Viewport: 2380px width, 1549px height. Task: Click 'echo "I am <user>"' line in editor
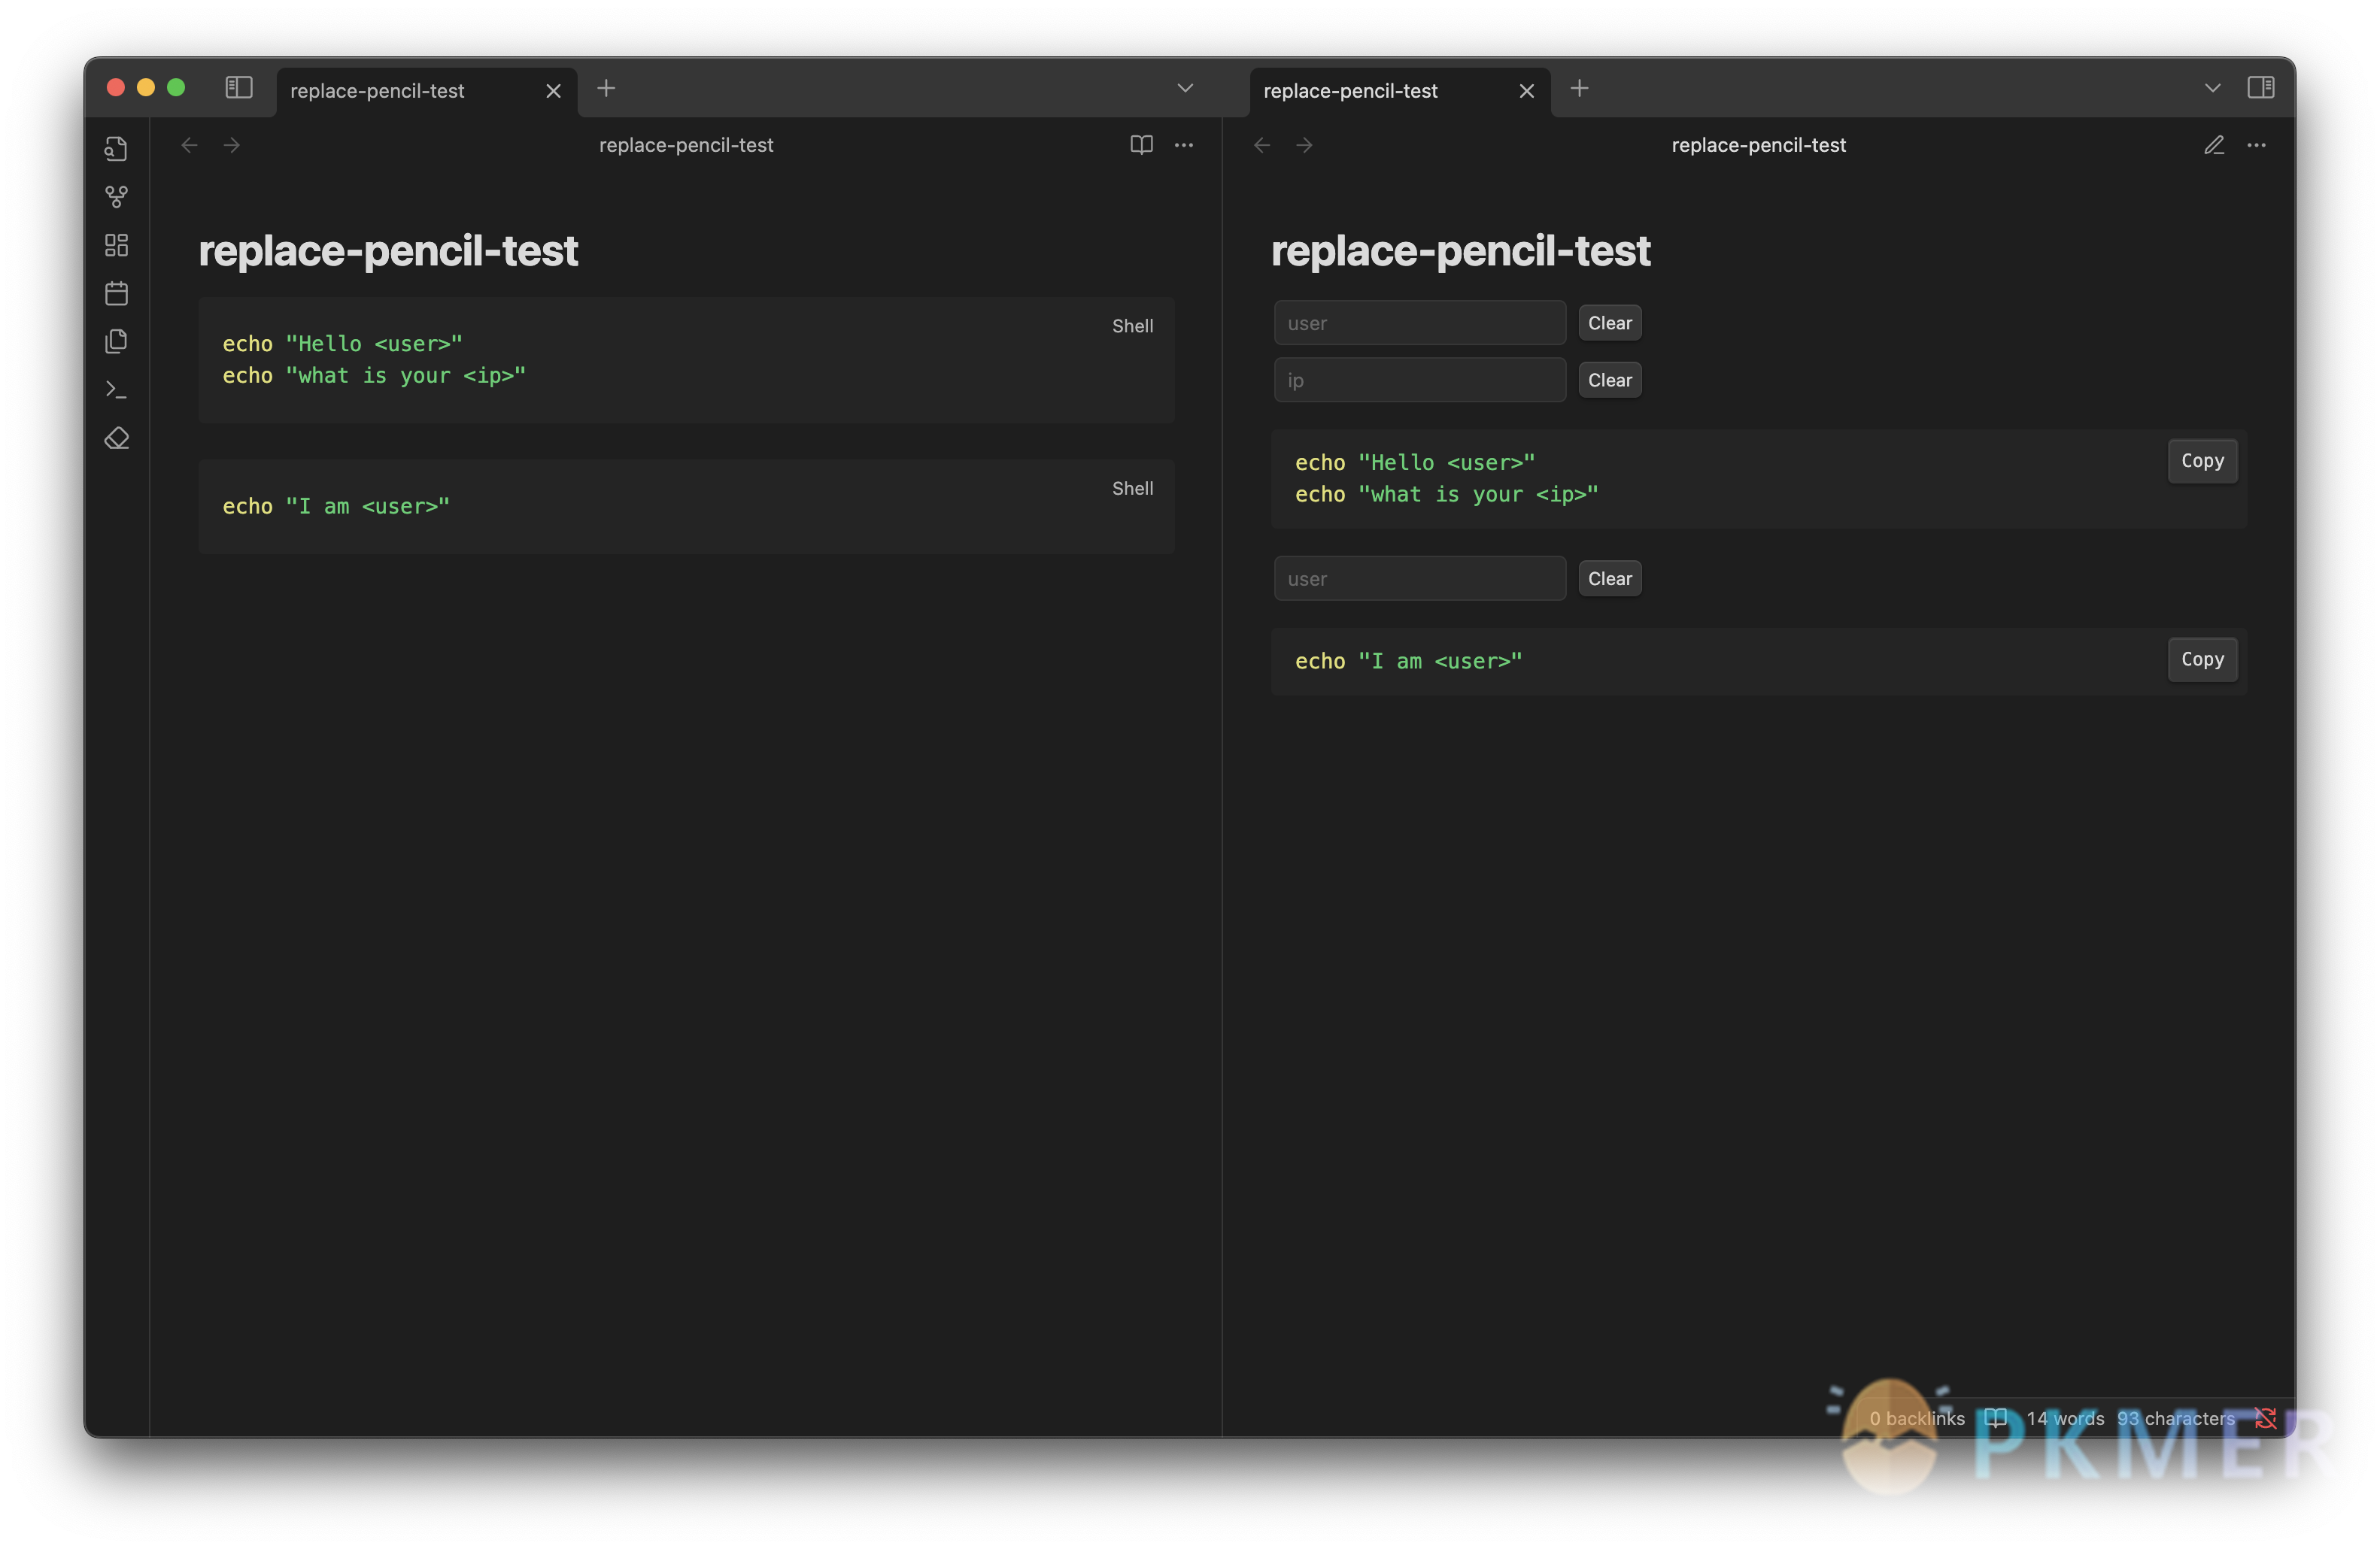(336, 507)
